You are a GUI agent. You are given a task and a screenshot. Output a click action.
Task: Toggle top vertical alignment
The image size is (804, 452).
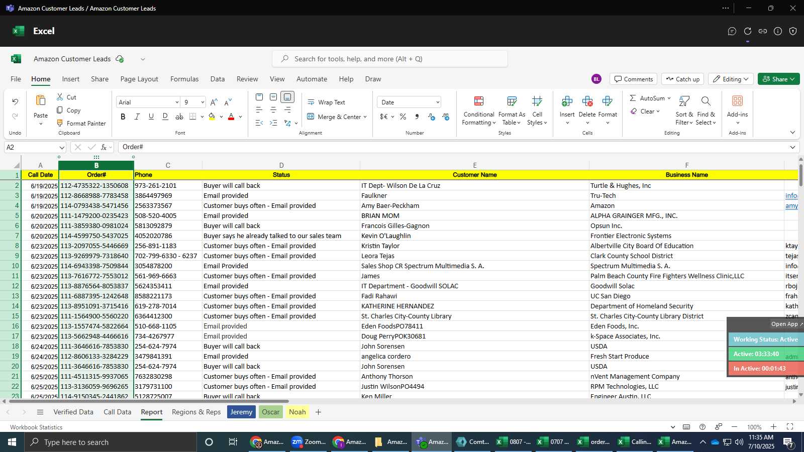[259, 97]
